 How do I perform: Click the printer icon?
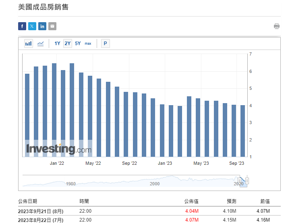pyautogui.click(x=277, y=26)
